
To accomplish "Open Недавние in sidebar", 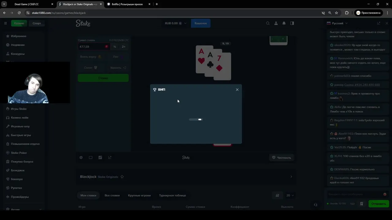I will tap(18, 45).
